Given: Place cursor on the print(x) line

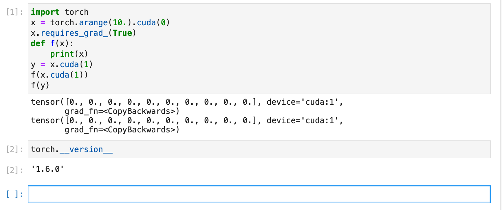Looking at the screenshot, I should 69,54.
